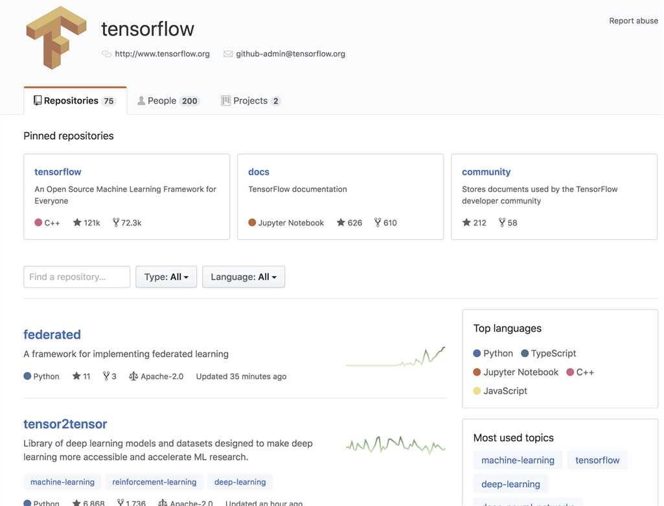Click the reinforcement-learning topic tag

(x=154, y=482)
